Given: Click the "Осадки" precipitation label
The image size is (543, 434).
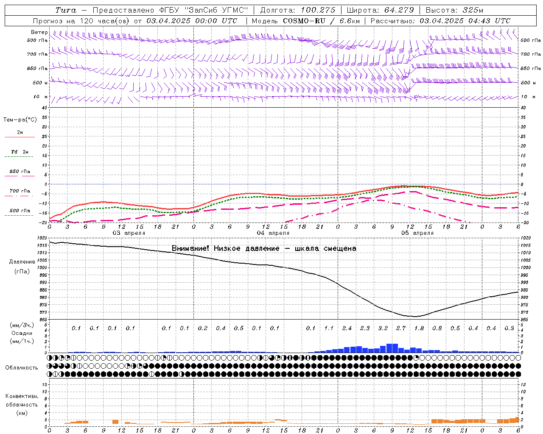Looking at the screenshot, I should click(22, 333).
